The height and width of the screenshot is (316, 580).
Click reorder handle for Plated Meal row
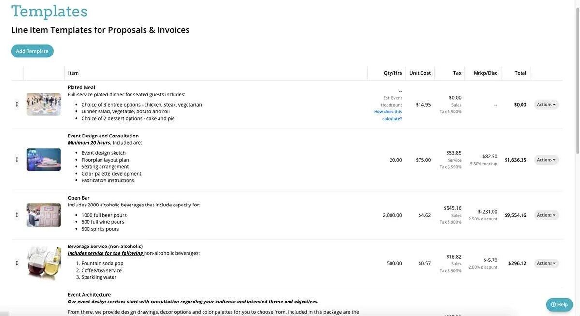click(x=17, y=104)
